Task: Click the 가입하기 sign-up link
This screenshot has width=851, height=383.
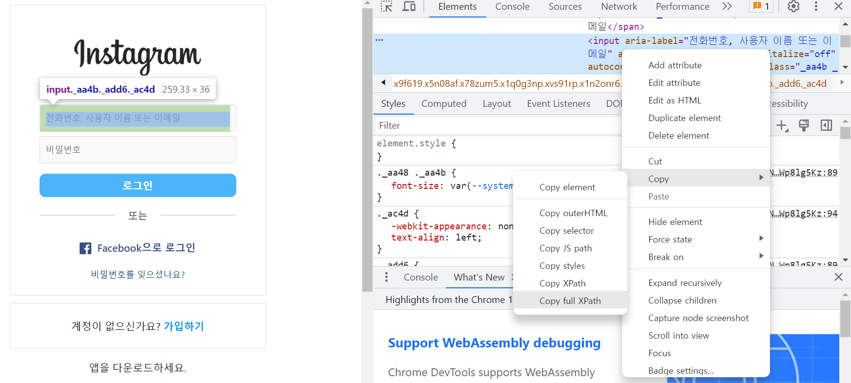Action: point(184,326)
